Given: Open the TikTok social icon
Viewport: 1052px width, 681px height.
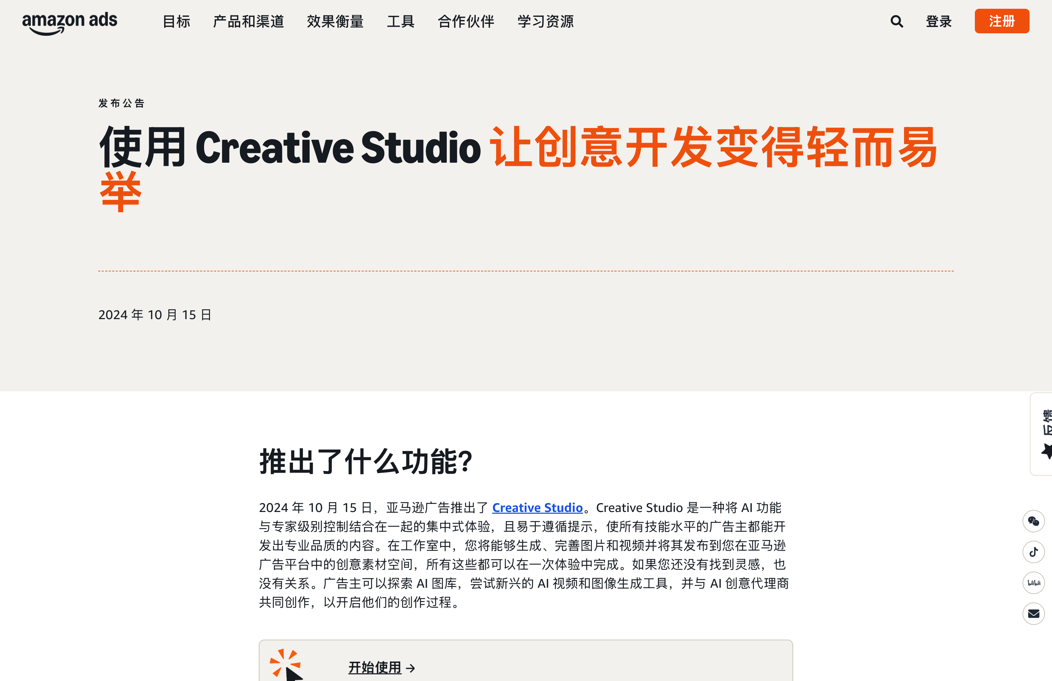Looking at the screenshot, I should pyautogui.click(x=1033, y=552).
